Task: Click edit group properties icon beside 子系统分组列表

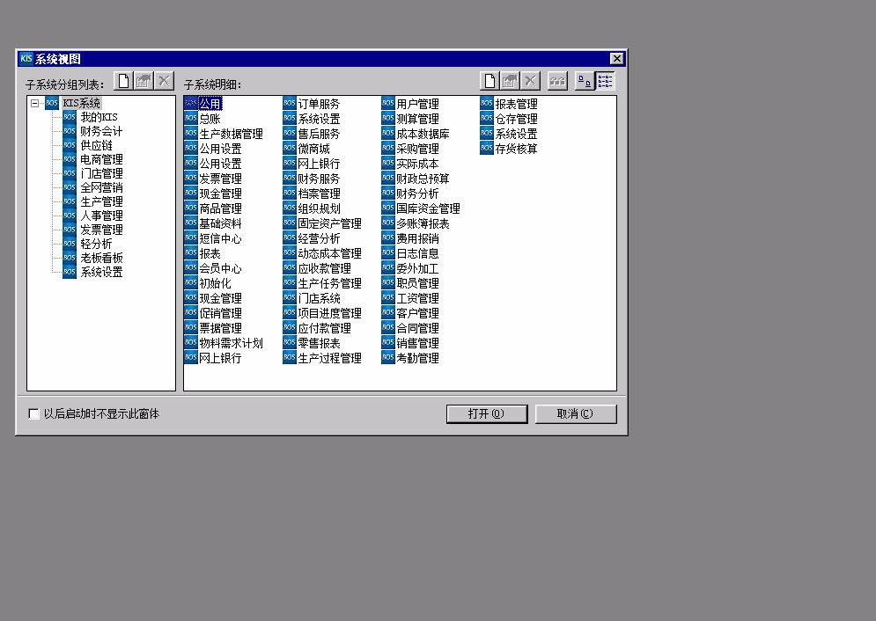Action: coord(144,82)
